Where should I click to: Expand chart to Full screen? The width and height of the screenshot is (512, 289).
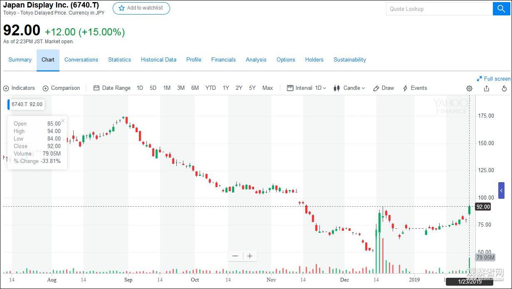coord(494,79)
